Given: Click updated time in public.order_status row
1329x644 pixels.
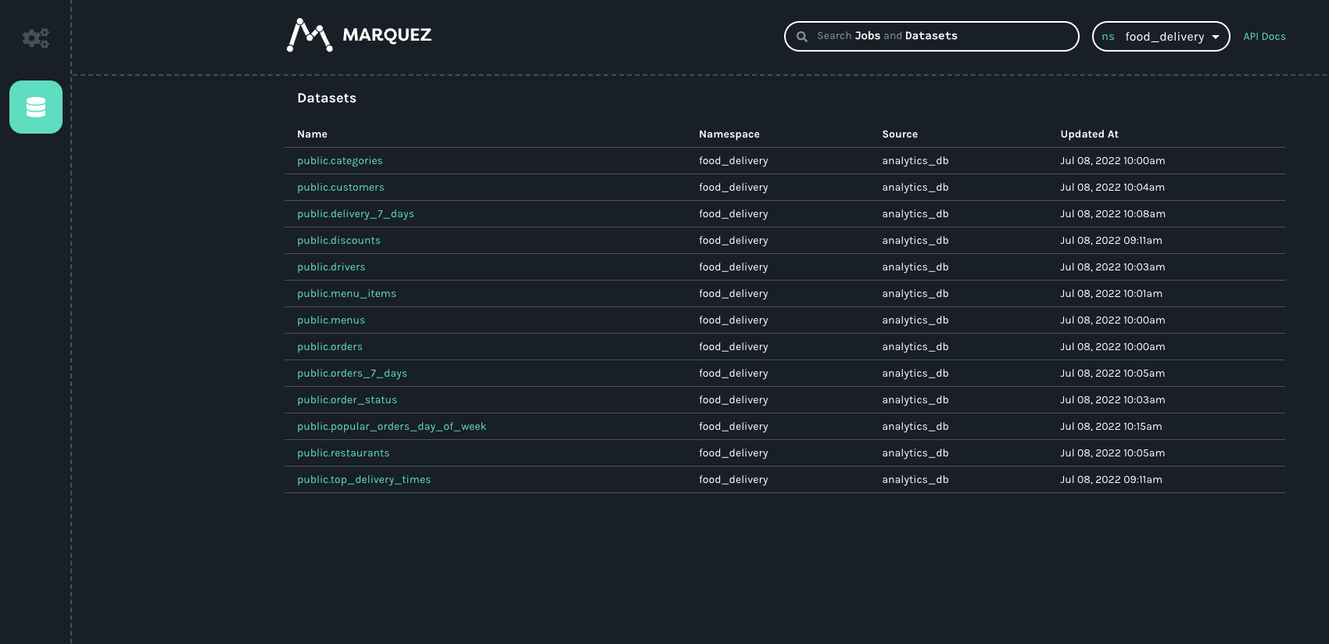Looking at the screenshot, I should (1112, 400).
